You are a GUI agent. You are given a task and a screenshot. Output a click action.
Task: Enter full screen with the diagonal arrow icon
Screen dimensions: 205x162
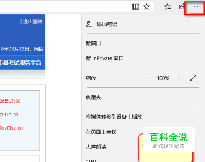coord(193,78)
